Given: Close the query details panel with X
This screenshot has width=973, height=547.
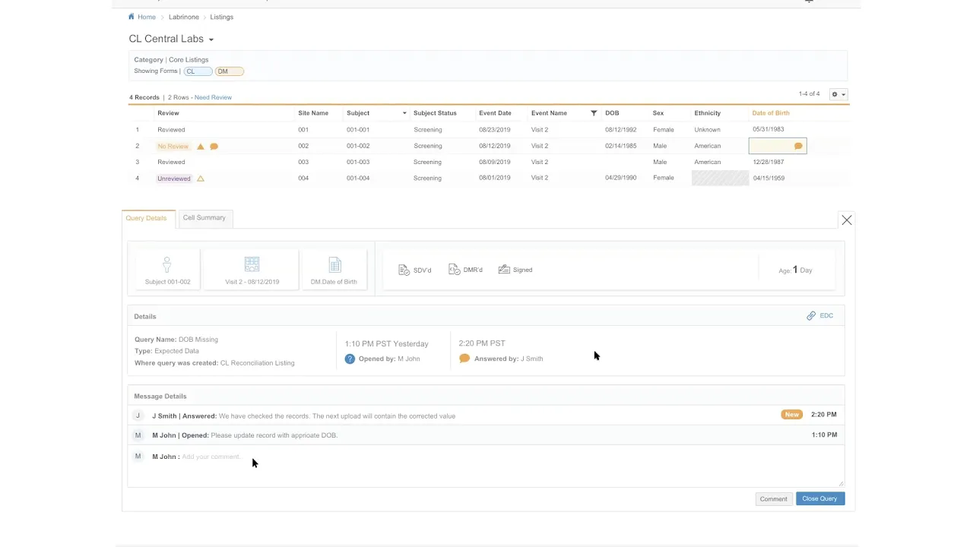Looking at the screenshot, I should coord(847,220).
